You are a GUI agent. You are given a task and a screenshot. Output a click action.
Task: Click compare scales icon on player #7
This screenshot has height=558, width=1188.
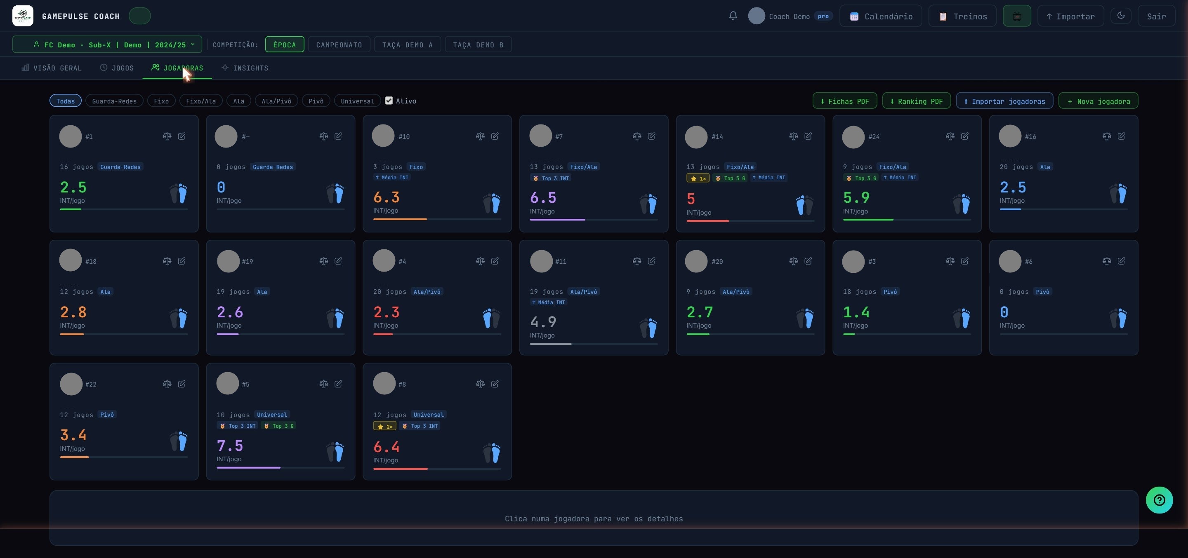point(637,136)
